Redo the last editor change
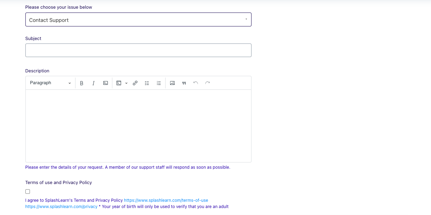 coord(207,83)
